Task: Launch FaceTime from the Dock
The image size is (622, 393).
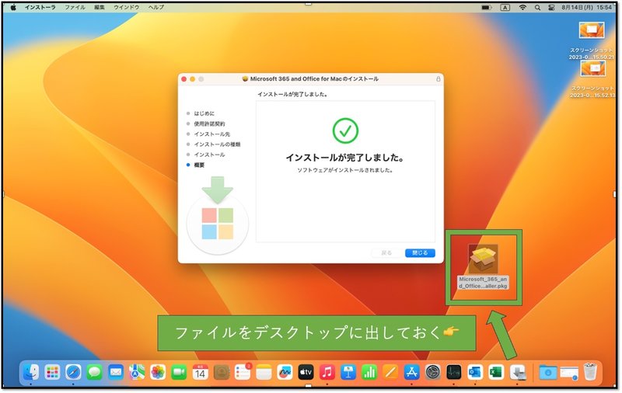Action: [179, 372]
